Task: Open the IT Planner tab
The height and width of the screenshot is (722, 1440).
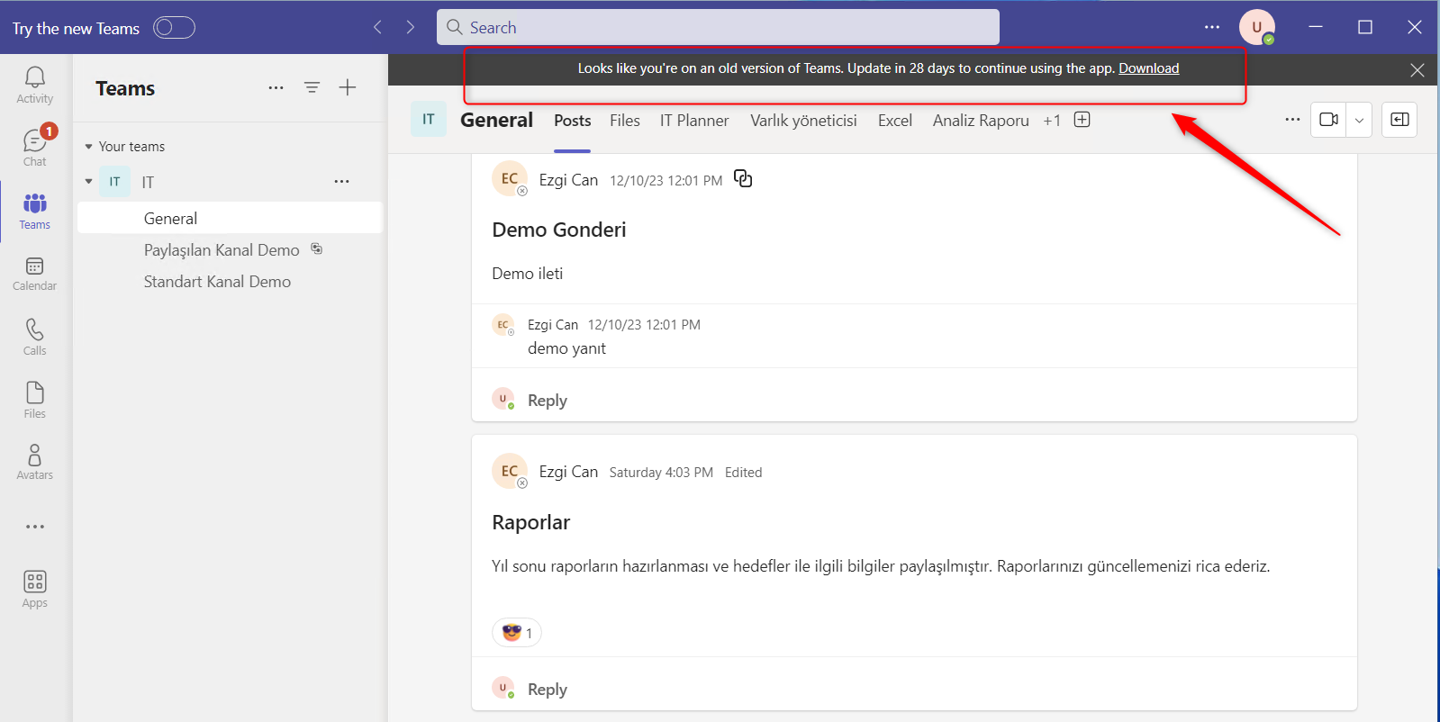Action: pos(693,121)
